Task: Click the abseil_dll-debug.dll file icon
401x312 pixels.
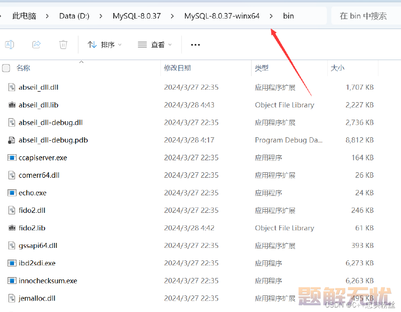Action: (12, 122)
